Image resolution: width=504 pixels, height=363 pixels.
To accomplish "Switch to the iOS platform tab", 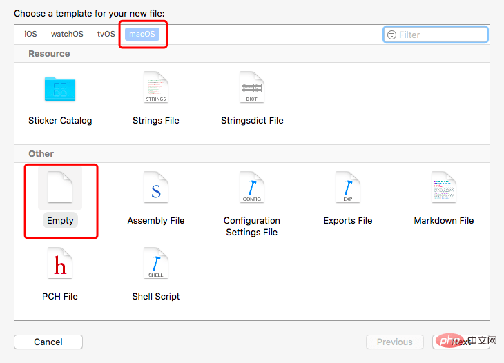I will [x=30, y=34].
